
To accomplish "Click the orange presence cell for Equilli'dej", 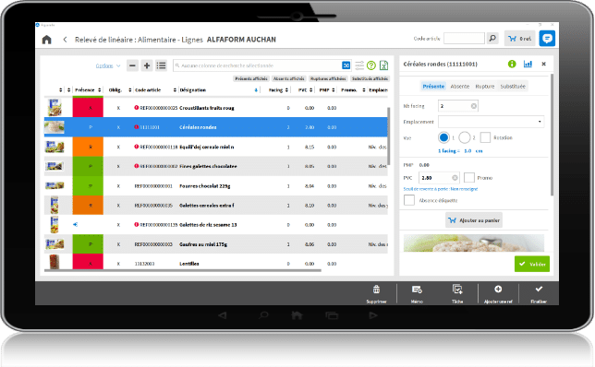I will 88,147.
